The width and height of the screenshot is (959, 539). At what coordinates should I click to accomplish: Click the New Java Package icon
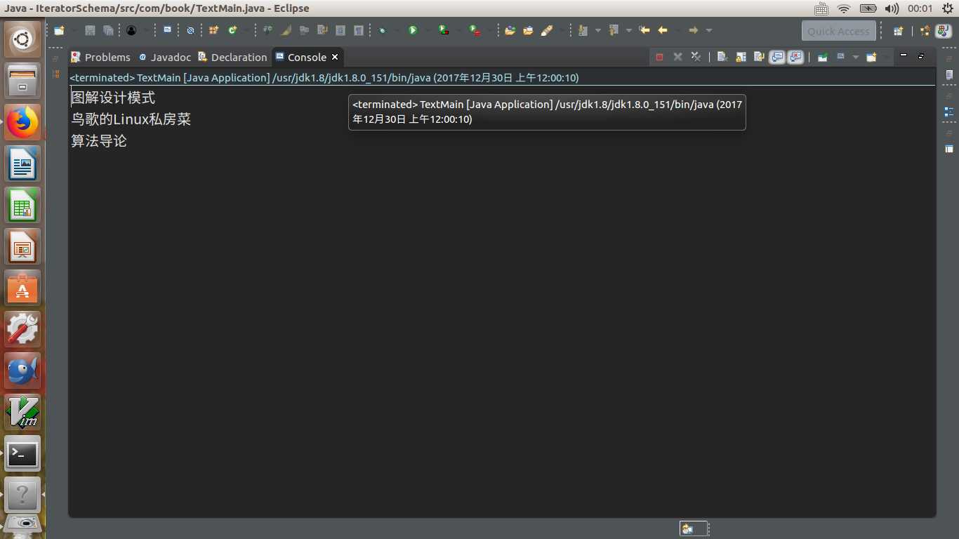click(x=214, y=30)
